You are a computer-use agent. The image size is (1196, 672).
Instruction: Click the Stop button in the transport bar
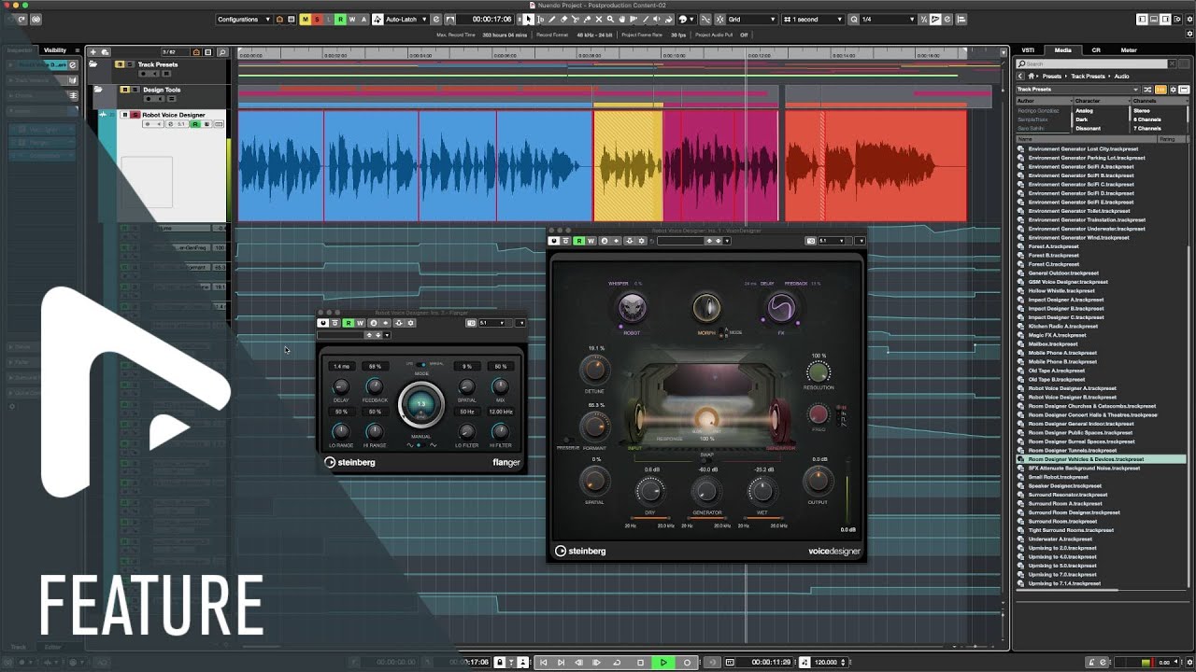click(x=640, y=662)
